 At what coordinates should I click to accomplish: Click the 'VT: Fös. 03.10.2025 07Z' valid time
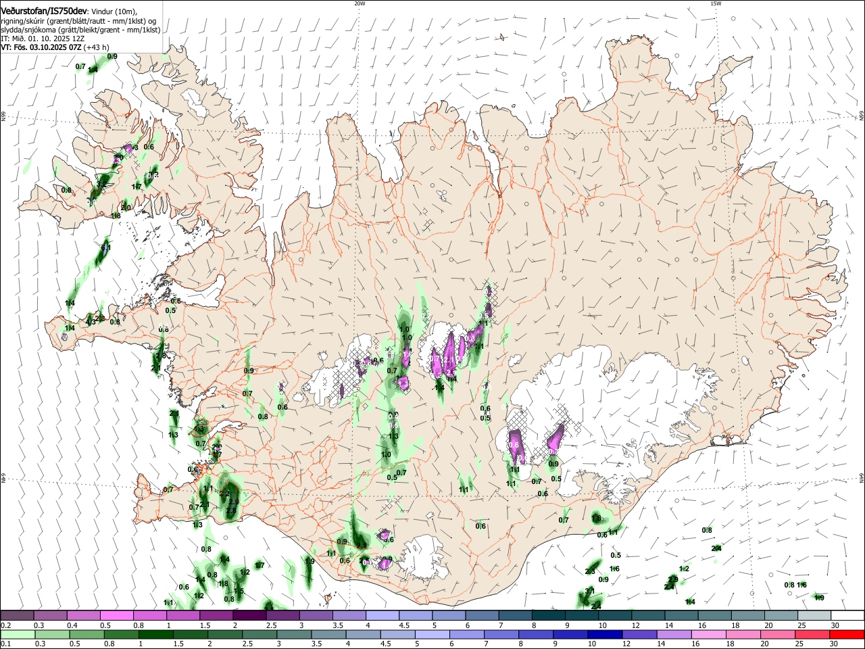pyautogui.click(x=41, y=48)
